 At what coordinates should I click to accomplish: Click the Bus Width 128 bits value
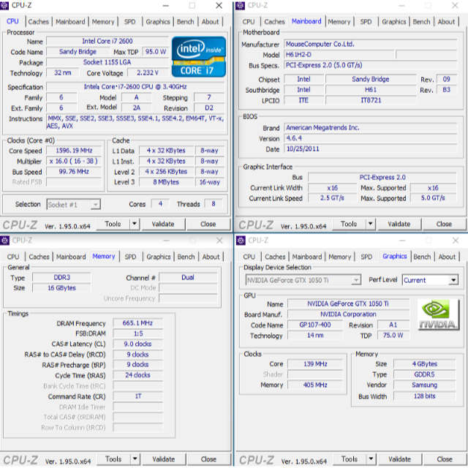(x=424, y=396)
